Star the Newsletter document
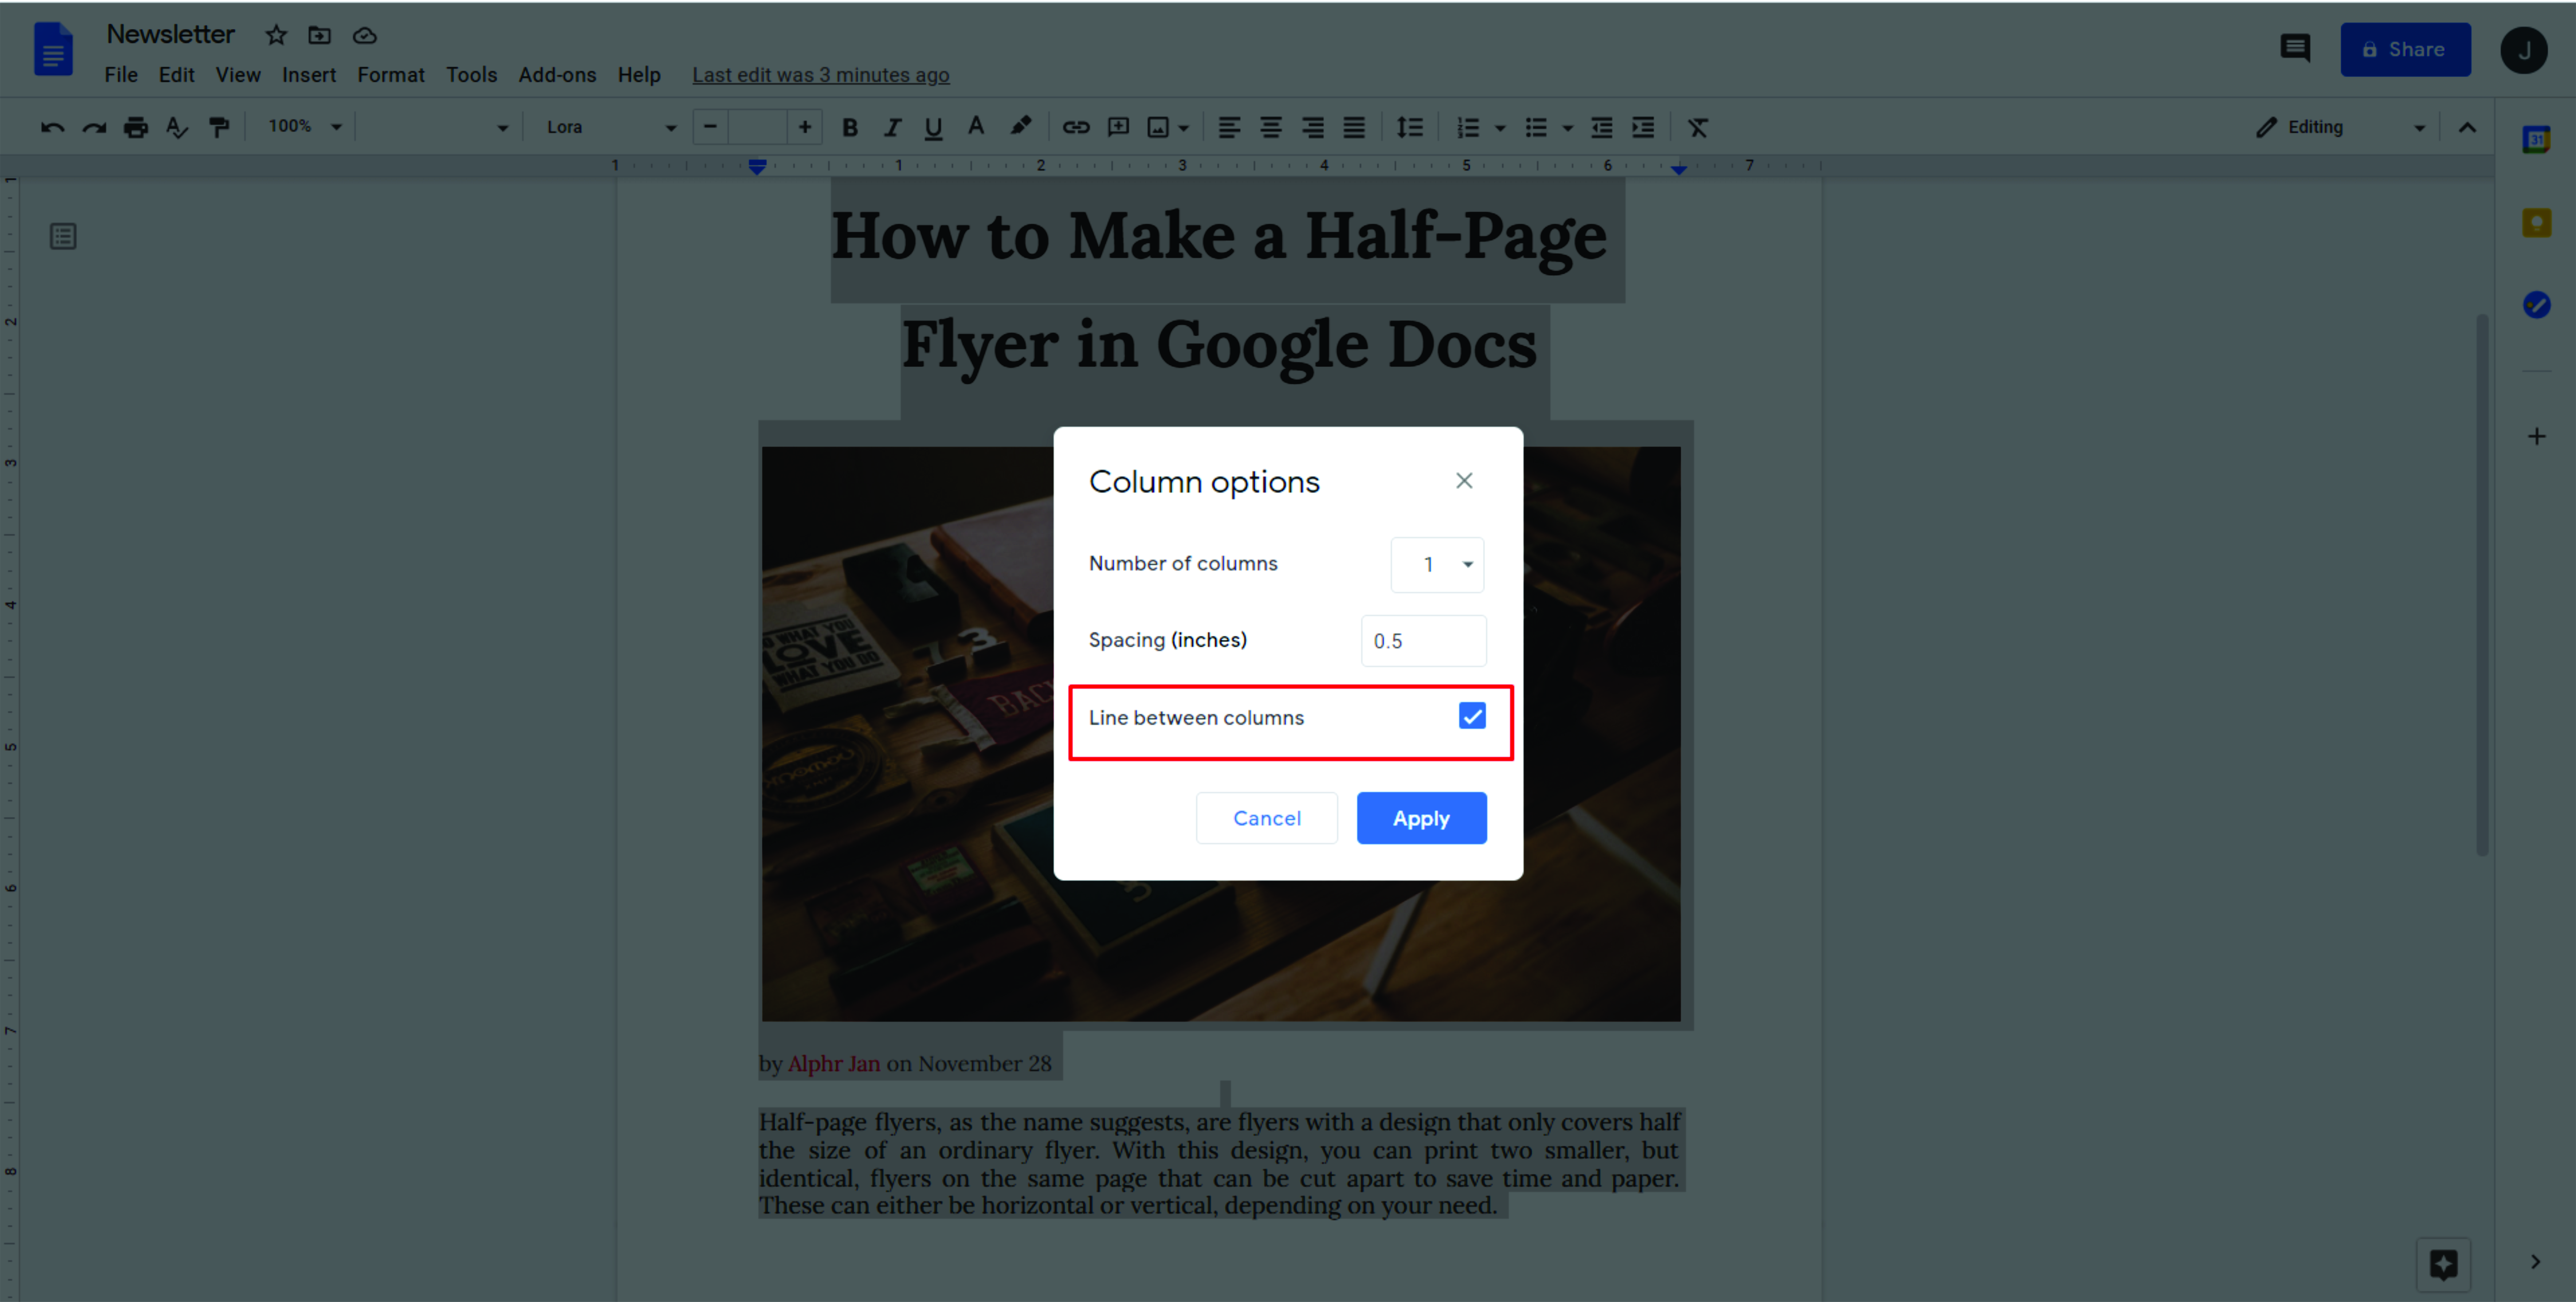Viewport: 2576px width, 1302px height. coord(276,35)
